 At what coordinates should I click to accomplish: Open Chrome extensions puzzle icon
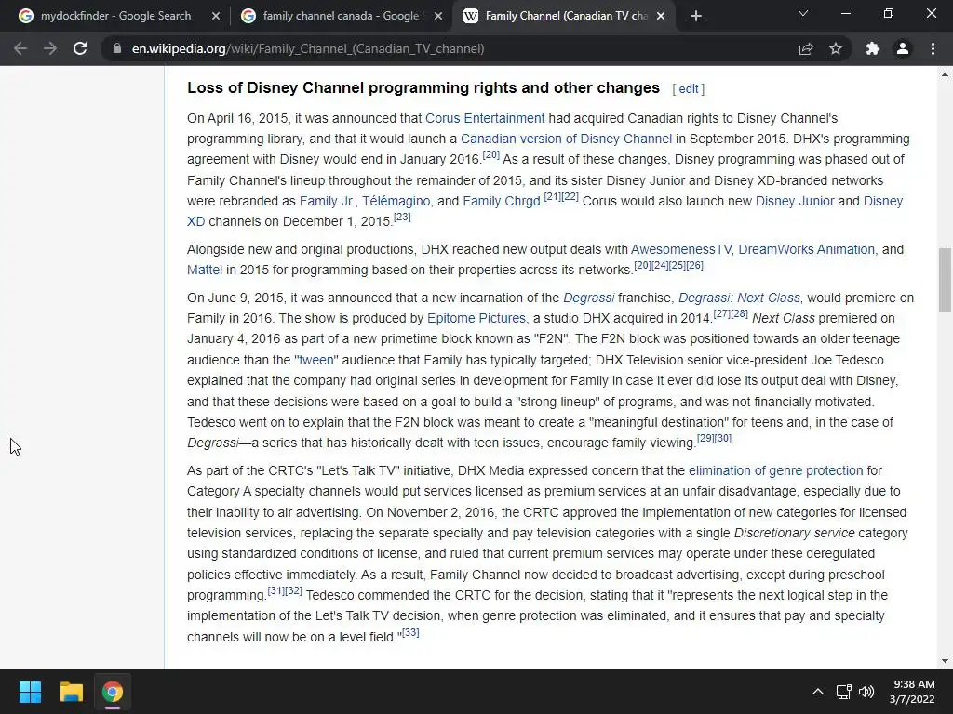tap(872, 48)
